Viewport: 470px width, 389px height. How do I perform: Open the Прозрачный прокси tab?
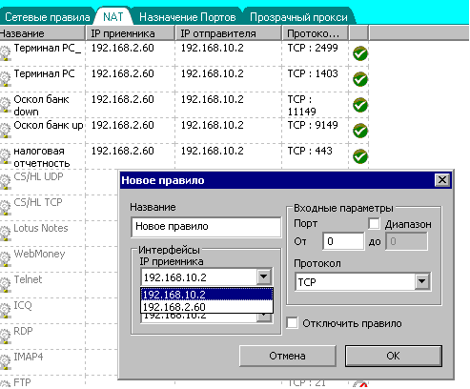(298, 17)
